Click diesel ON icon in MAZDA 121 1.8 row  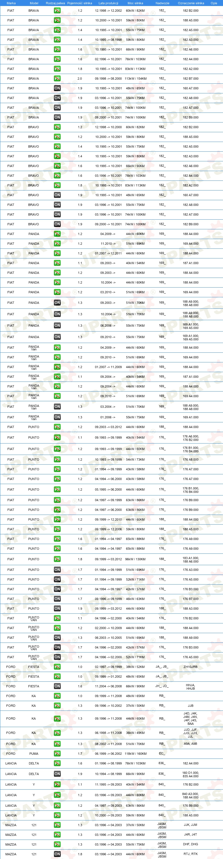point(57,854)
